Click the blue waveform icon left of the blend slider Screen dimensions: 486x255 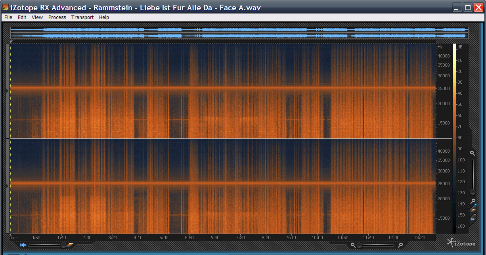(23, 245)
